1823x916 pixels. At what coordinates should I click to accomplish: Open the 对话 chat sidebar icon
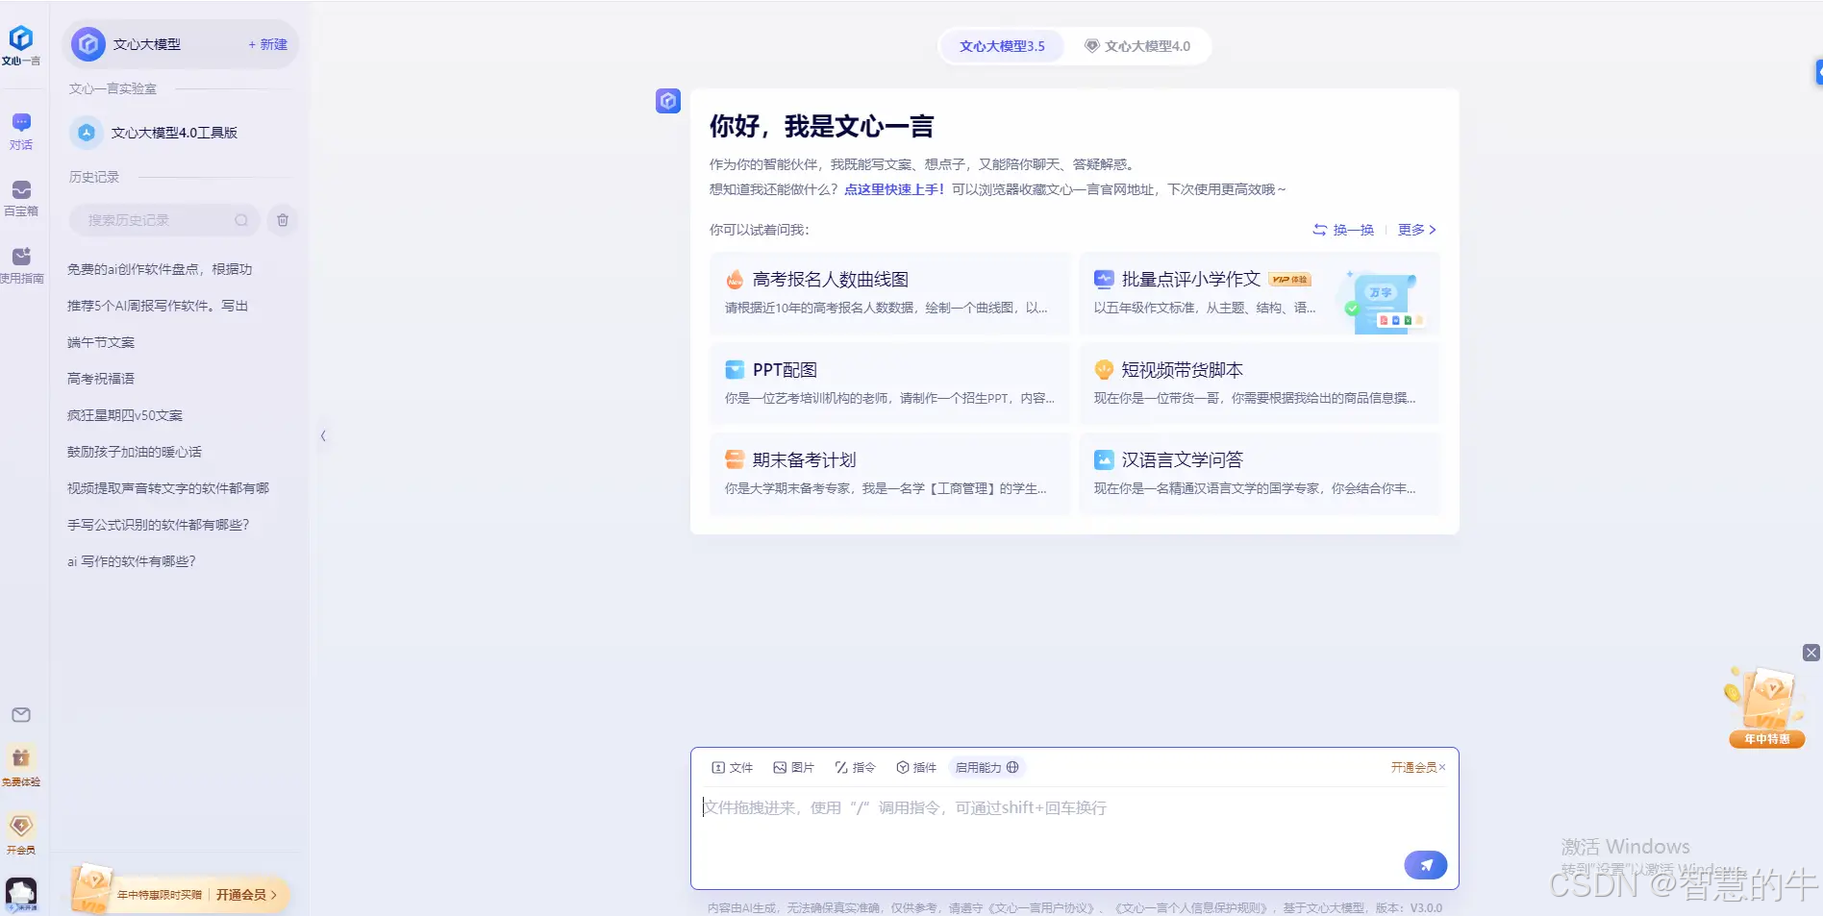[x=21, y=132]
